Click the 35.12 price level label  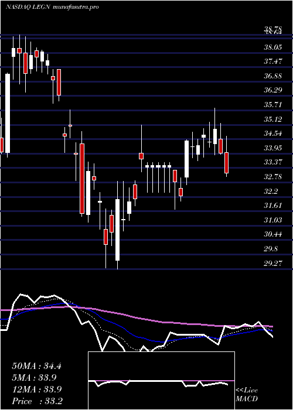[x=273, y=119]
